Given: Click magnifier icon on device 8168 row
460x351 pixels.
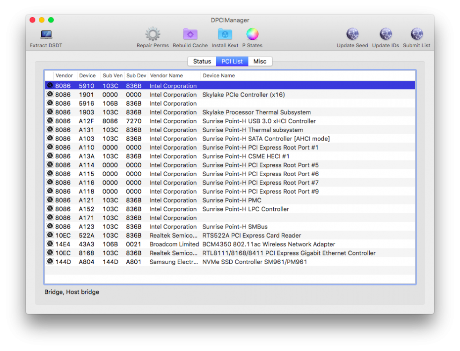Looking at the screenshot, I should tap(50, 253).
